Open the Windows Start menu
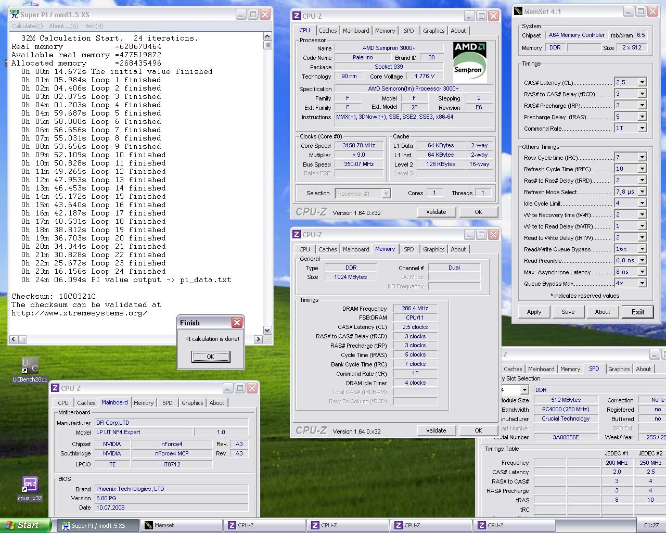666x533 pixels. [25, 525]
